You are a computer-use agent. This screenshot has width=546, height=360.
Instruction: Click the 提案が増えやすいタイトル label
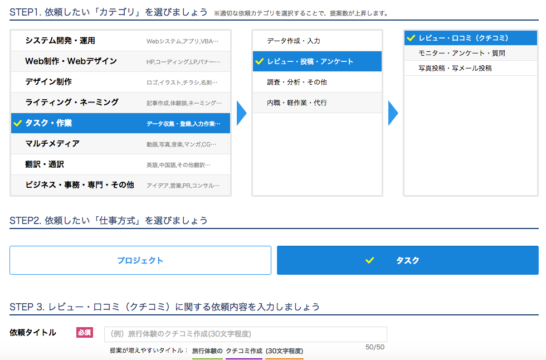click(149, 351)
